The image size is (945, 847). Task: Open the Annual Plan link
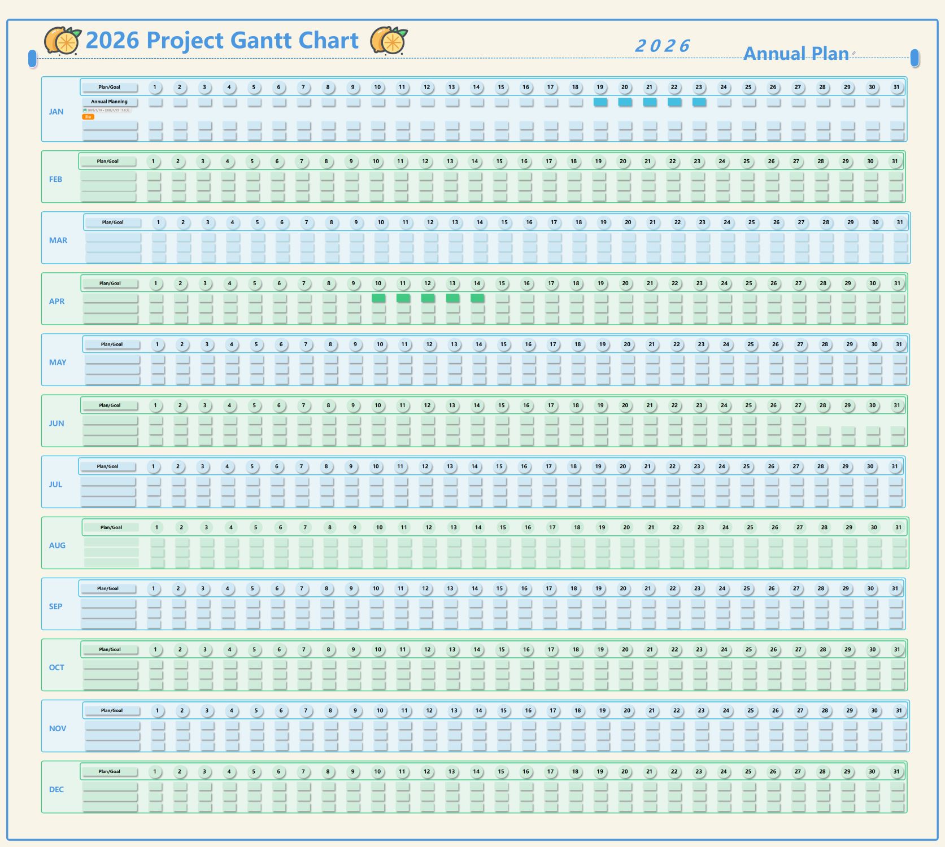point(796,54)
